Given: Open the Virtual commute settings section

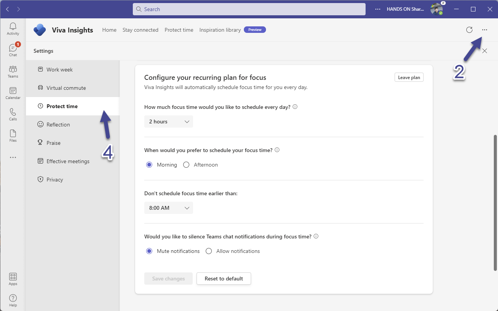Looking at the screenshot, I should 66,88.
